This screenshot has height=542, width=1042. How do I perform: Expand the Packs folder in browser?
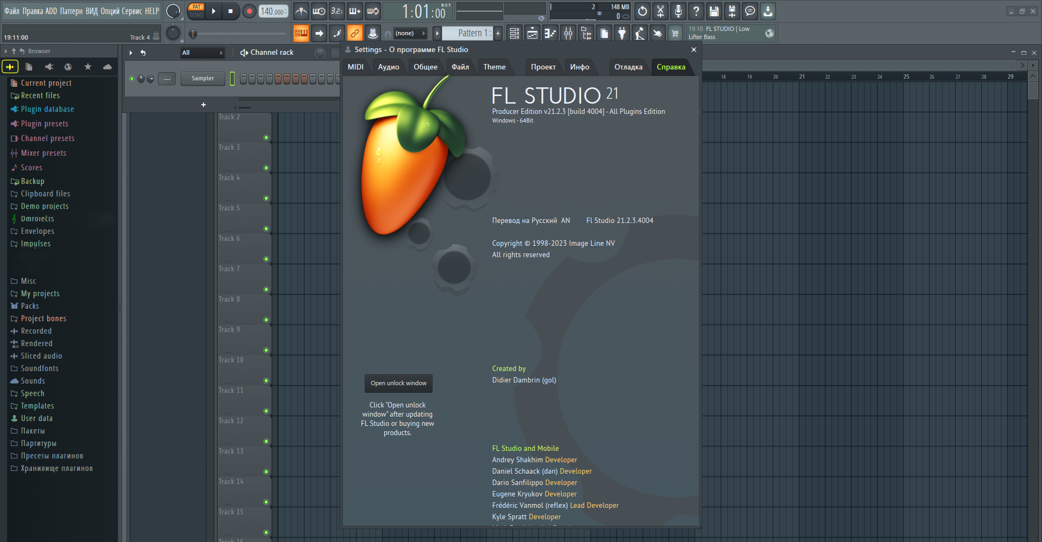click(x=30, y=306)
